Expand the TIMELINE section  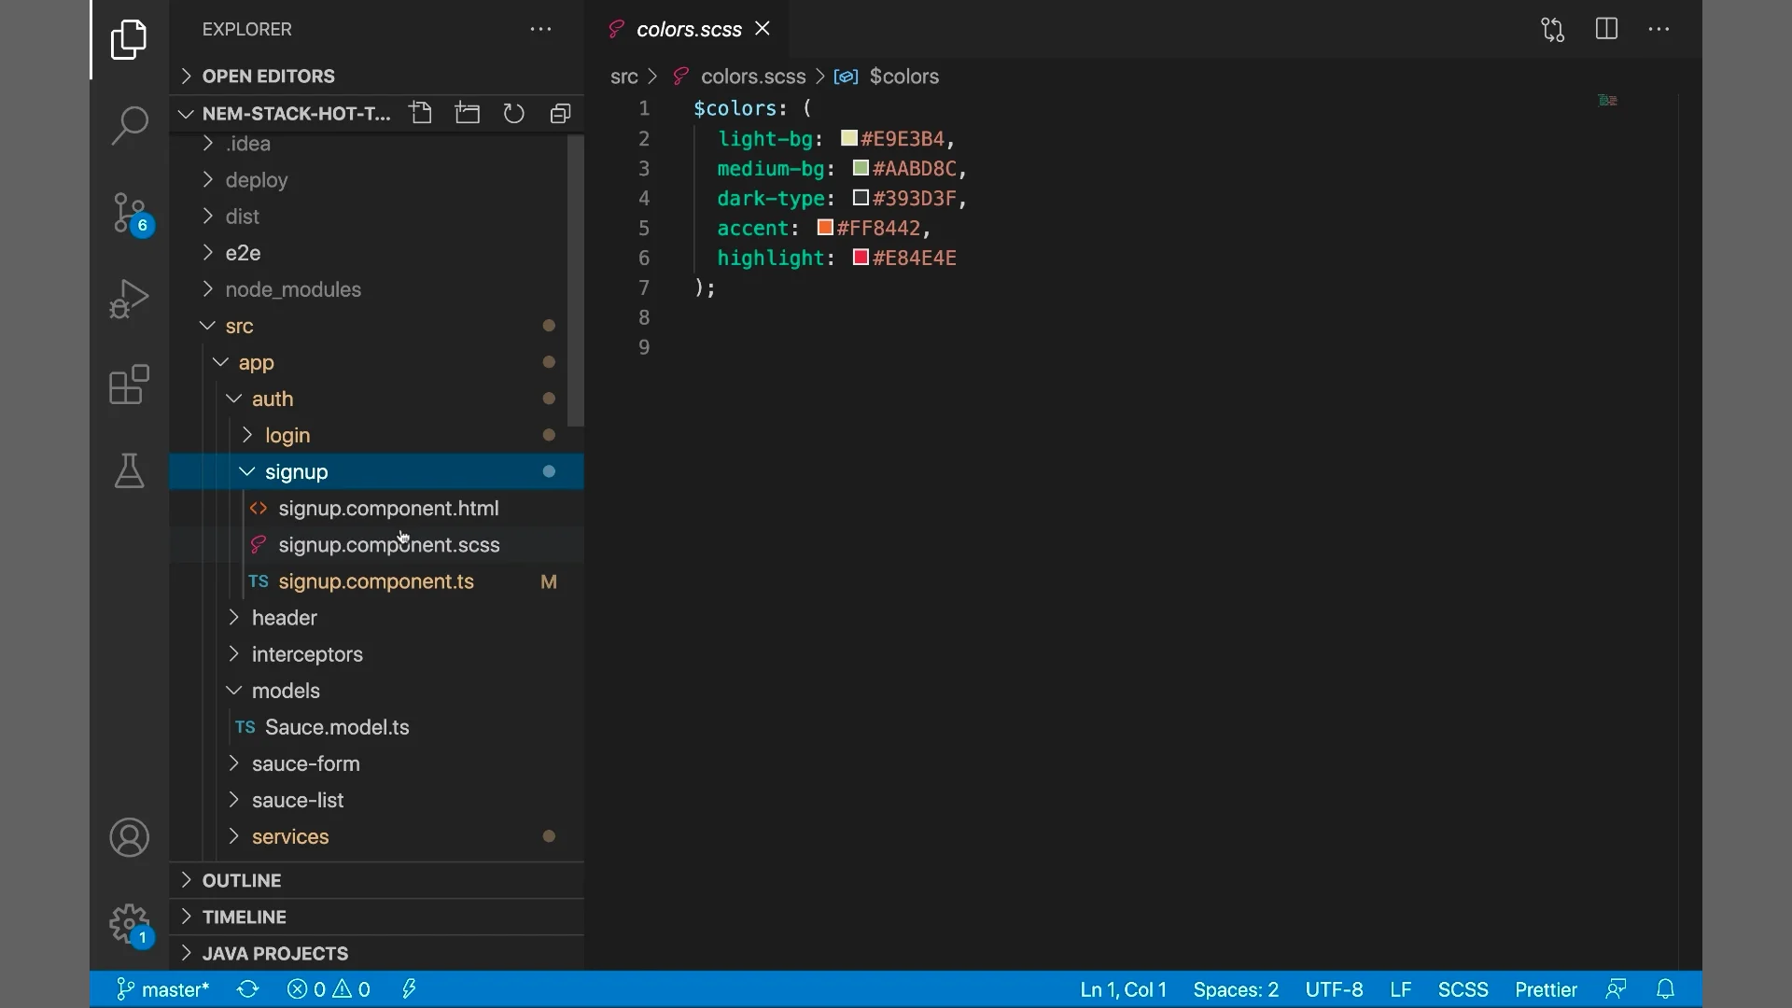244,917
